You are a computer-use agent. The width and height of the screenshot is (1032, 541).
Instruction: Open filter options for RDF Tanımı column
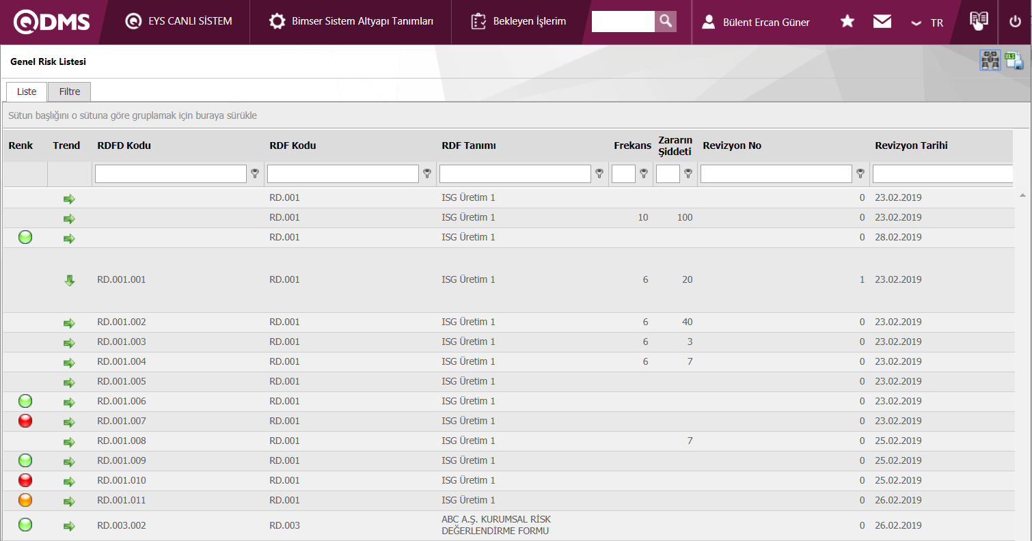click(599, 174)
